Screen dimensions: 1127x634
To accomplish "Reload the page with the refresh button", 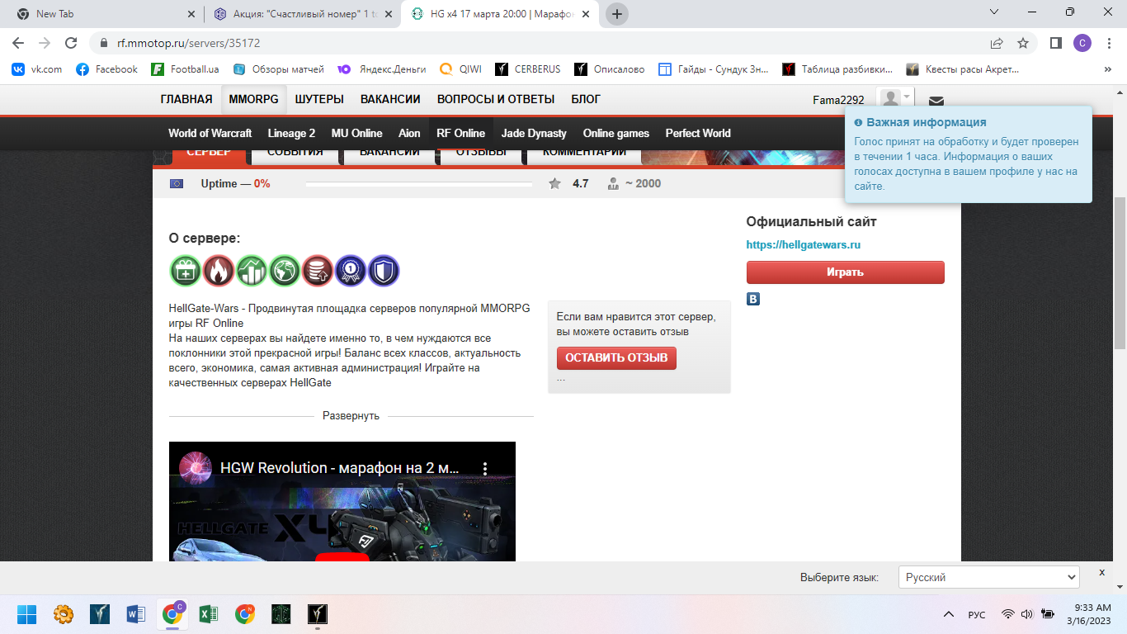I will [x=71, y=43].
